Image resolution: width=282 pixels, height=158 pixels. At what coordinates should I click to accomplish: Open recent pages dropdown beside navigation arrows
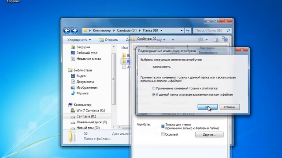pyautogui.click(x=80, y=31)
